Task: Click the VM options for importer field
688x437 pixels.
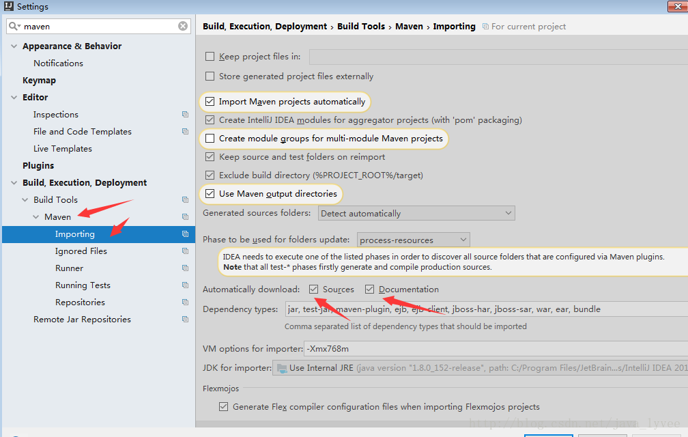Action: tap(496, 349)
